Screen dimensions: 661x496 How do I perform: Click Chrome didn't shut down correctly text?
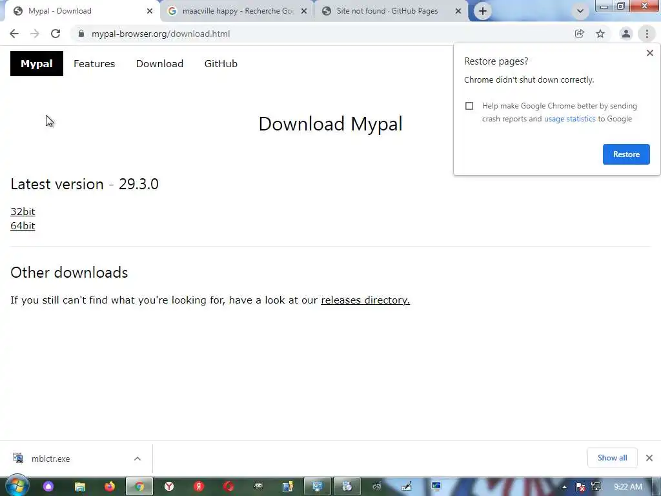529,79
